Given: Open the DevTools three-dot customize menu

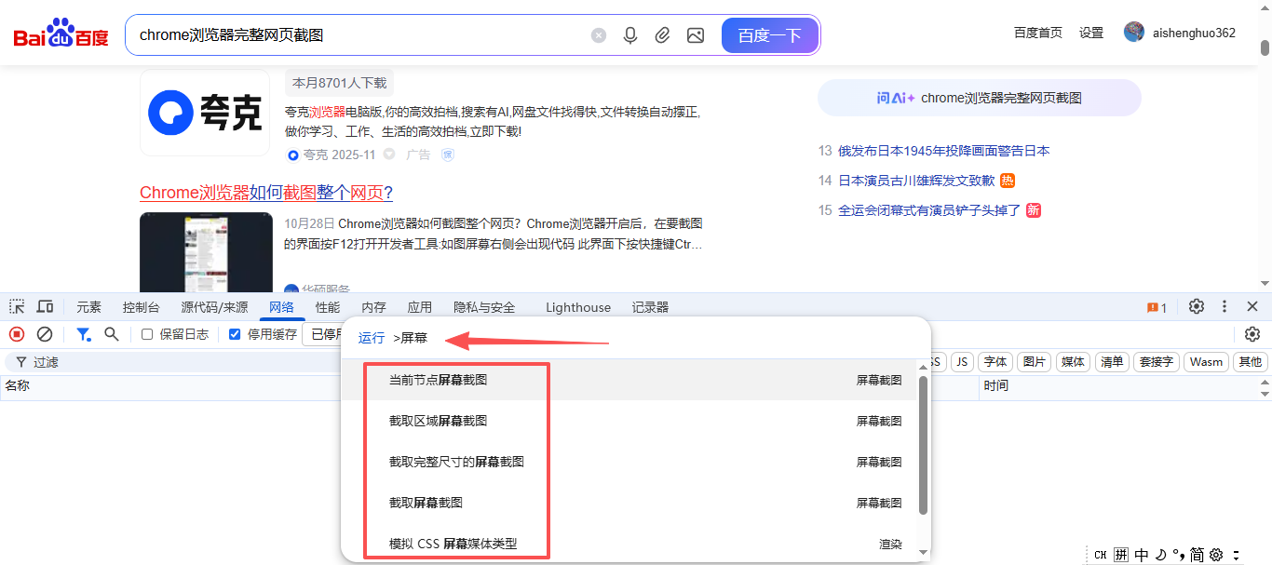Looking at the screenshot, I should pos(1225,307).
